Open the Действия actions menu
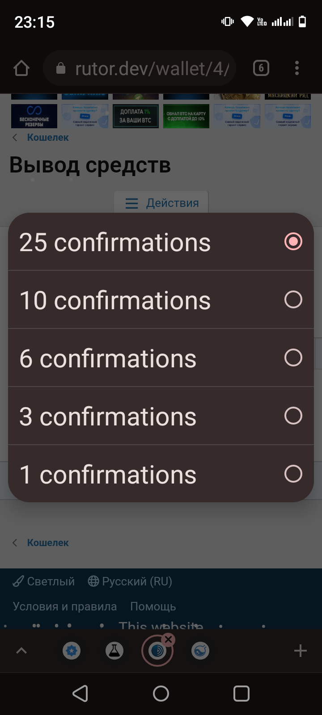 click(x=162, y=203)
